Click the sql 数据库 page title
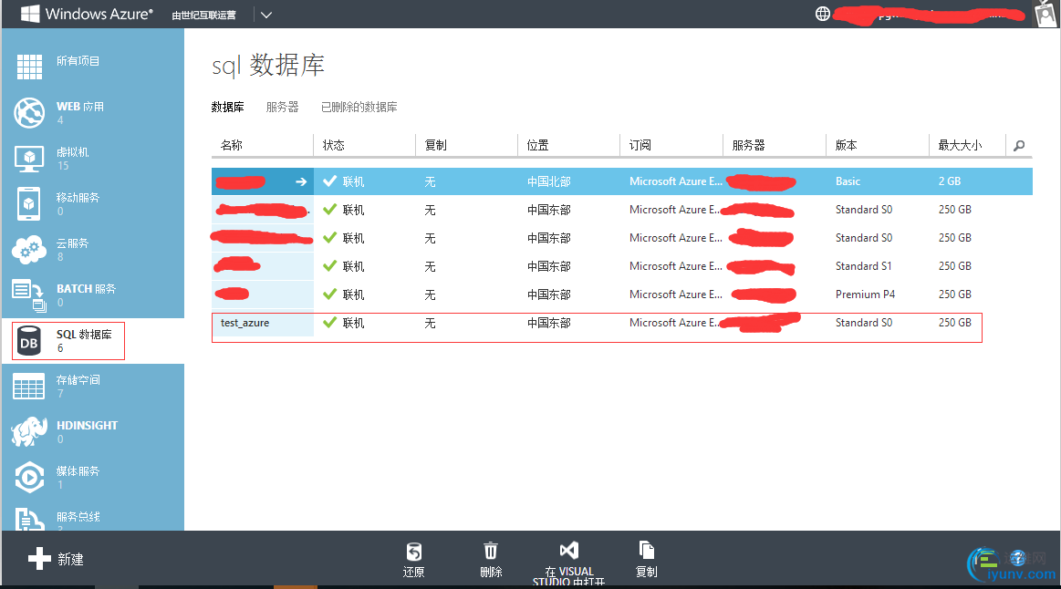 click(268, 66)
